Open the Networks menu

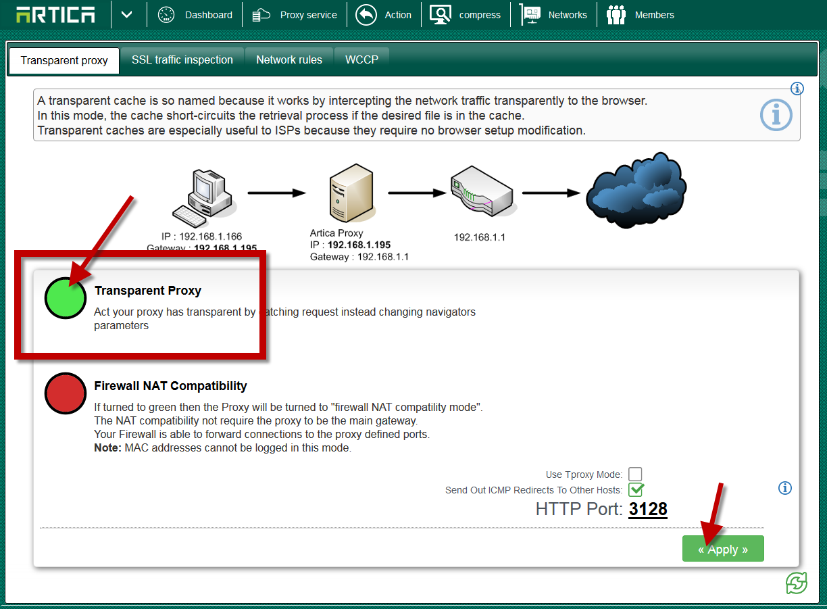click(x=568, y=15)
